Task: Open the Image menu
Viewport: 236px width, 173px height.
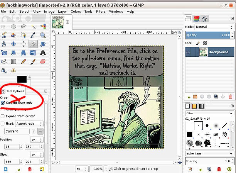Action: [x=49, y=12]
